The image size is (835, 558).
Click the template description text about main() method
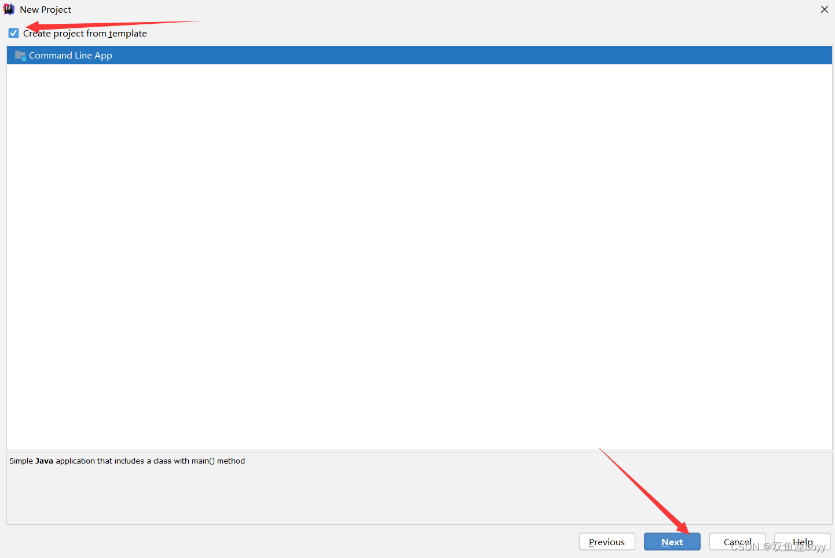[x=127, y=461]
